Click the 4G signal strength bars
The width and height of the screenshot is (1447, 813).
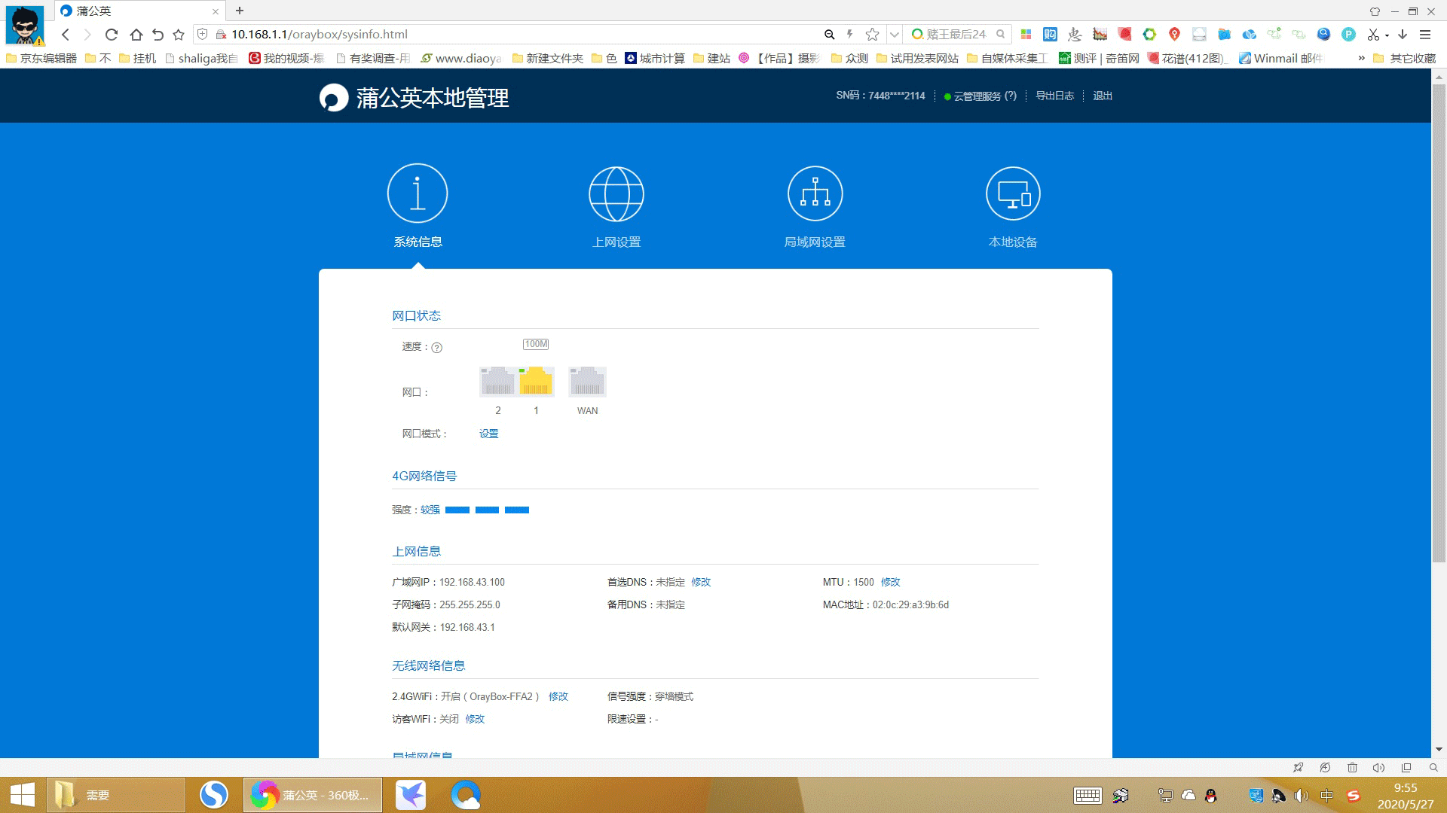(x=487, y=510)
